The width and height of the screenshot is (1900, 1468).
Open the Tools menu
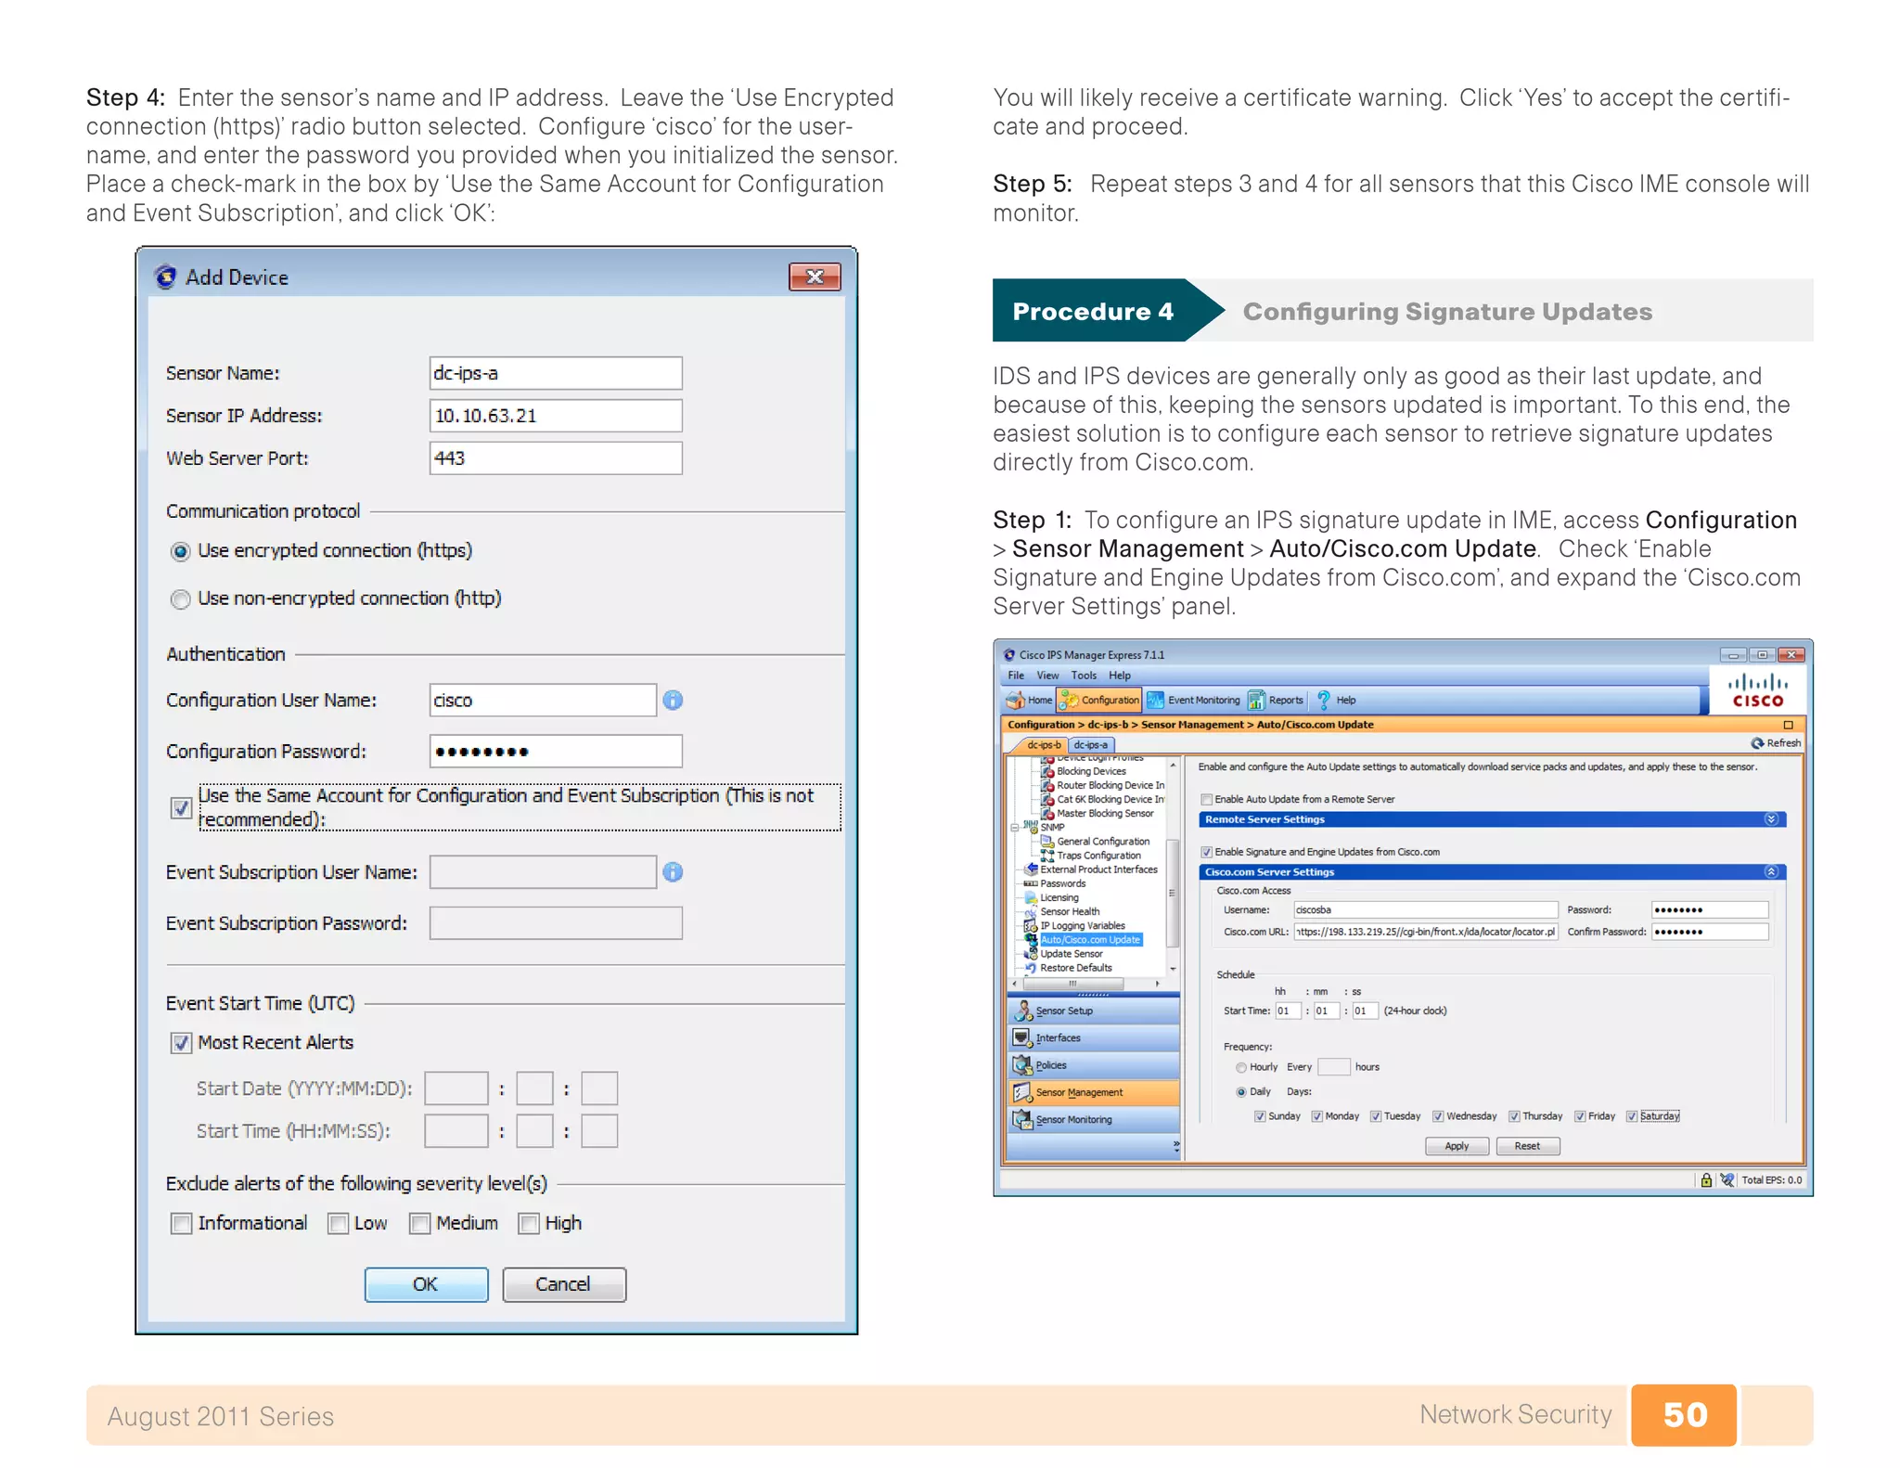pyautogui.click(x=1083, y=676)
